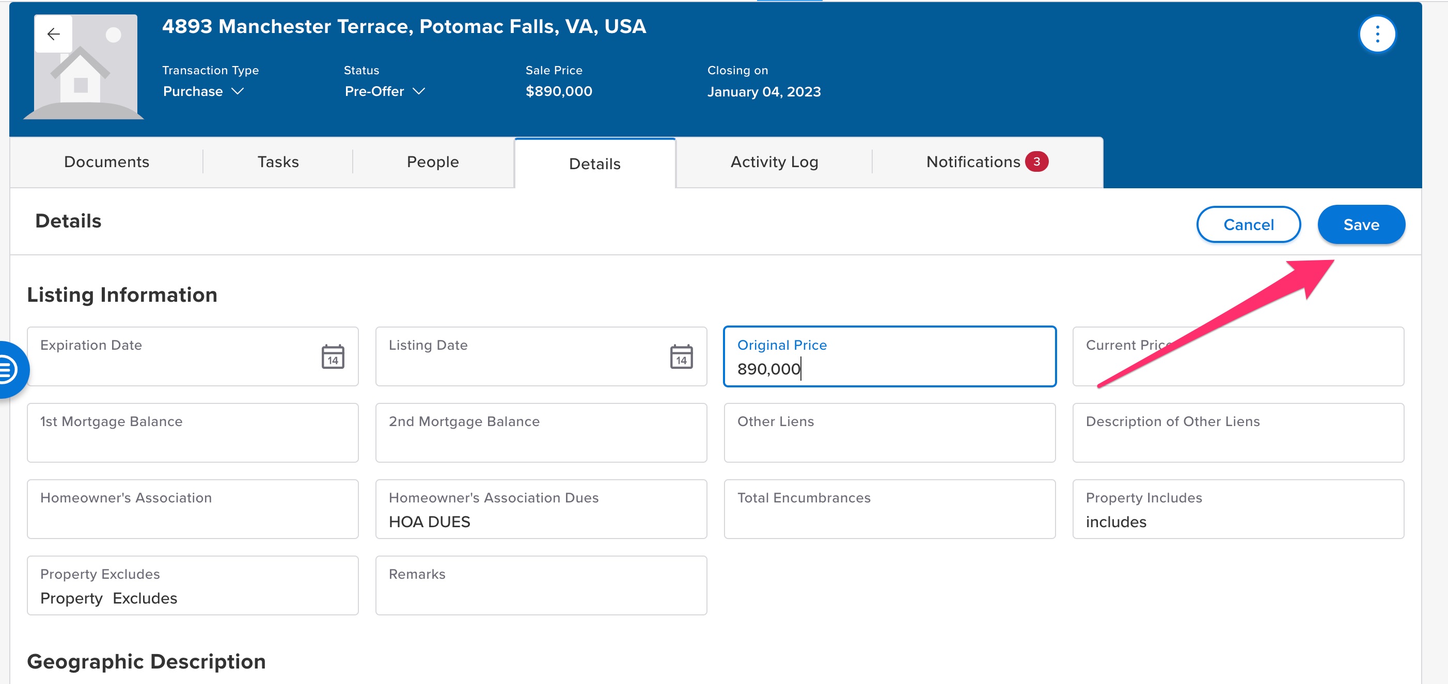Click the Cancel button

click(x=1249, y=224)
